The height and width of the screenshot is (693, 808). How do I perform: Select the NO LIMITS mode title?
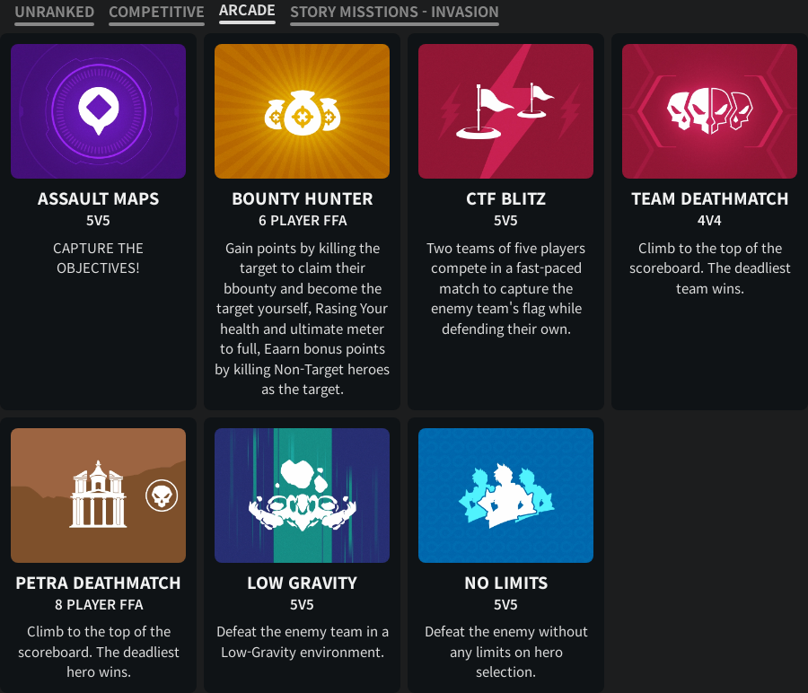click(x=505, y=583)
